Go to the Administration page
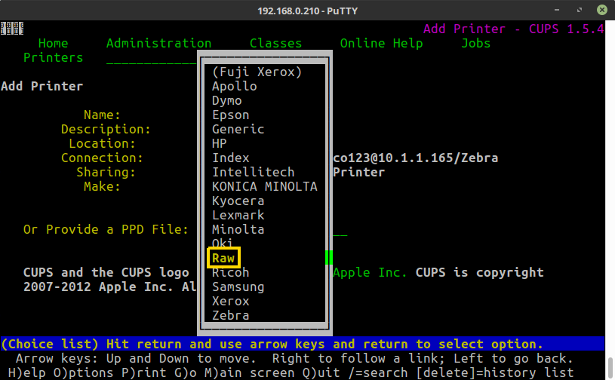Viewport: 615px width, 380px height. 158,43
